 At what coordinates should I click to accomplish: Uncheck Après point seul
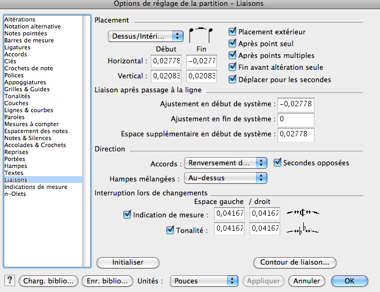[x=232, y=43]
